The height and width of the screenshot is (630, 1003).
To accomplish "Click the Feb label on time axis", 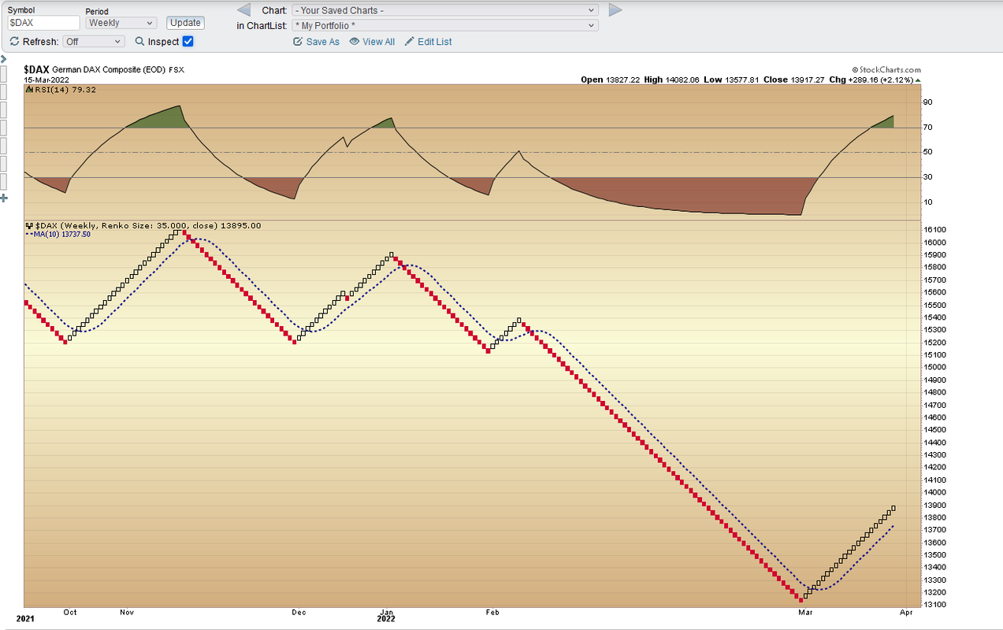I will pos(492,612).
